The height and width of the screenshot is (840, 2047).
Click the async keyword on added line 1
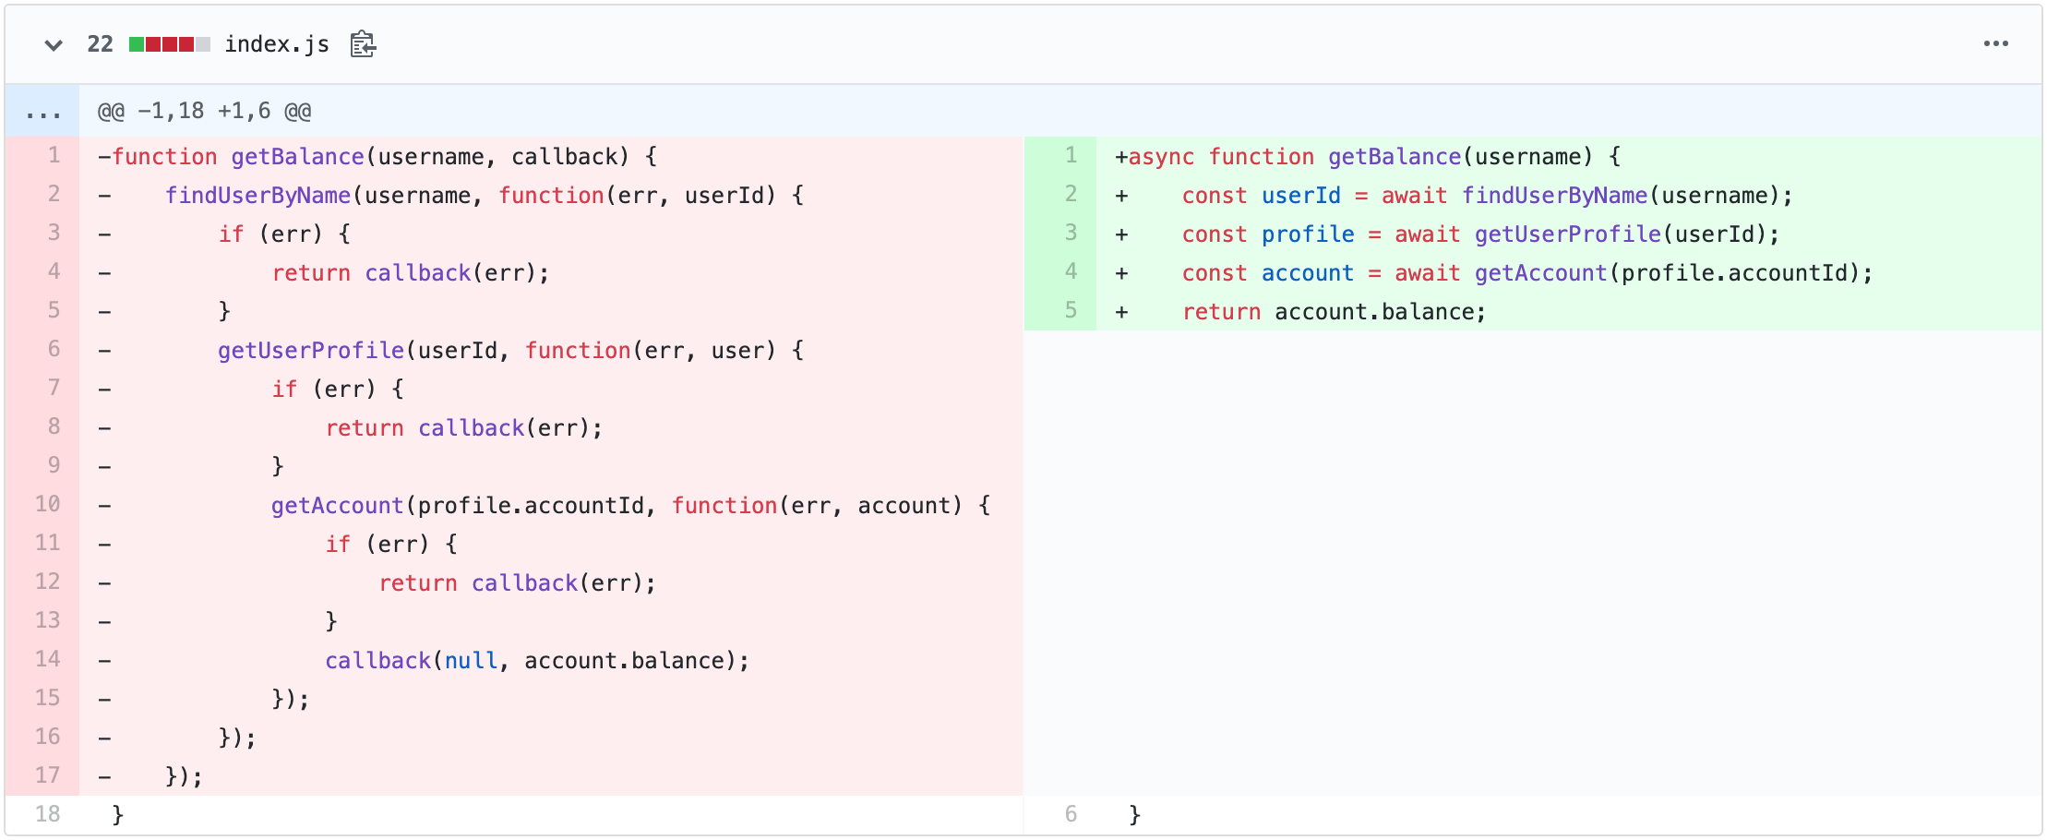[x=1165, y=156]
